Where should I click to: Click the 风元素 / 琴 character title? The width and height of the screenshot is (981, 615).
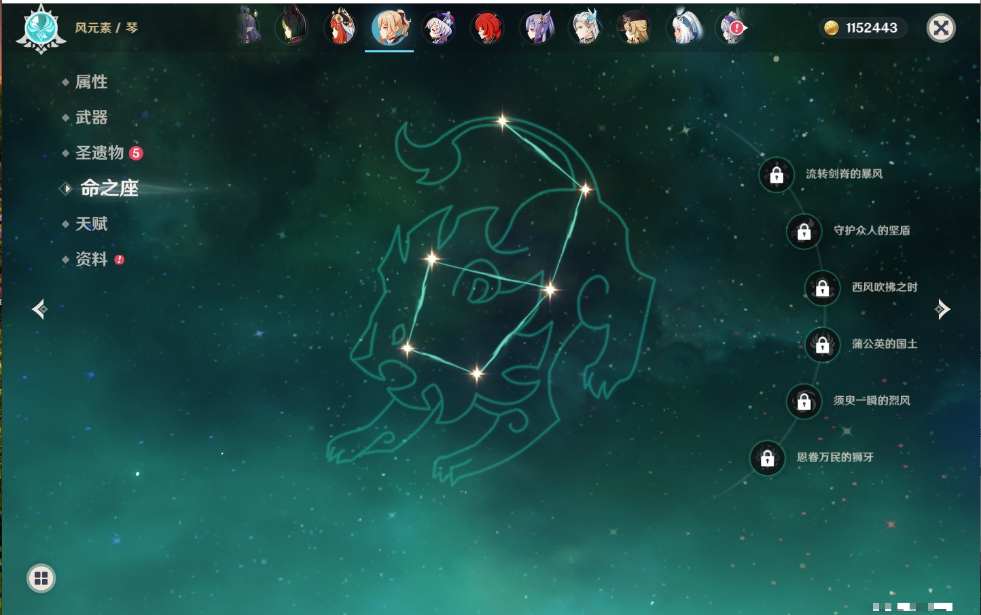point(107,28)
